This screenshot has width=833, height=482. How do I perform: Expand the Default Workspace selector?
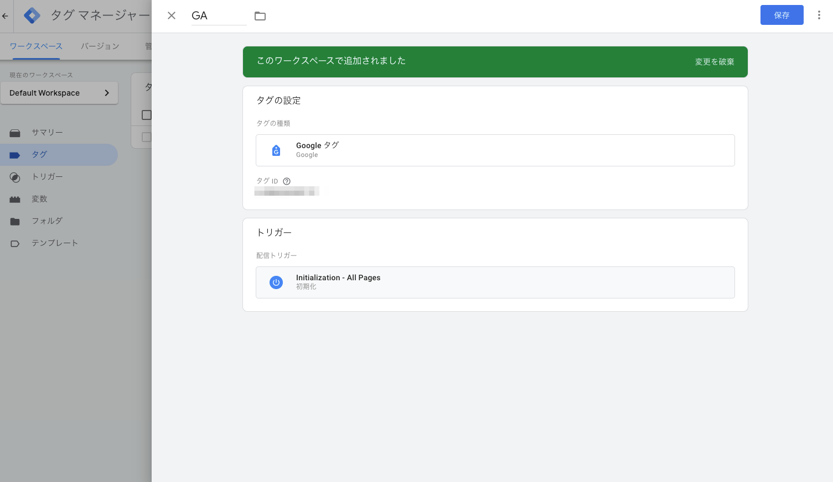click(59, 93)
